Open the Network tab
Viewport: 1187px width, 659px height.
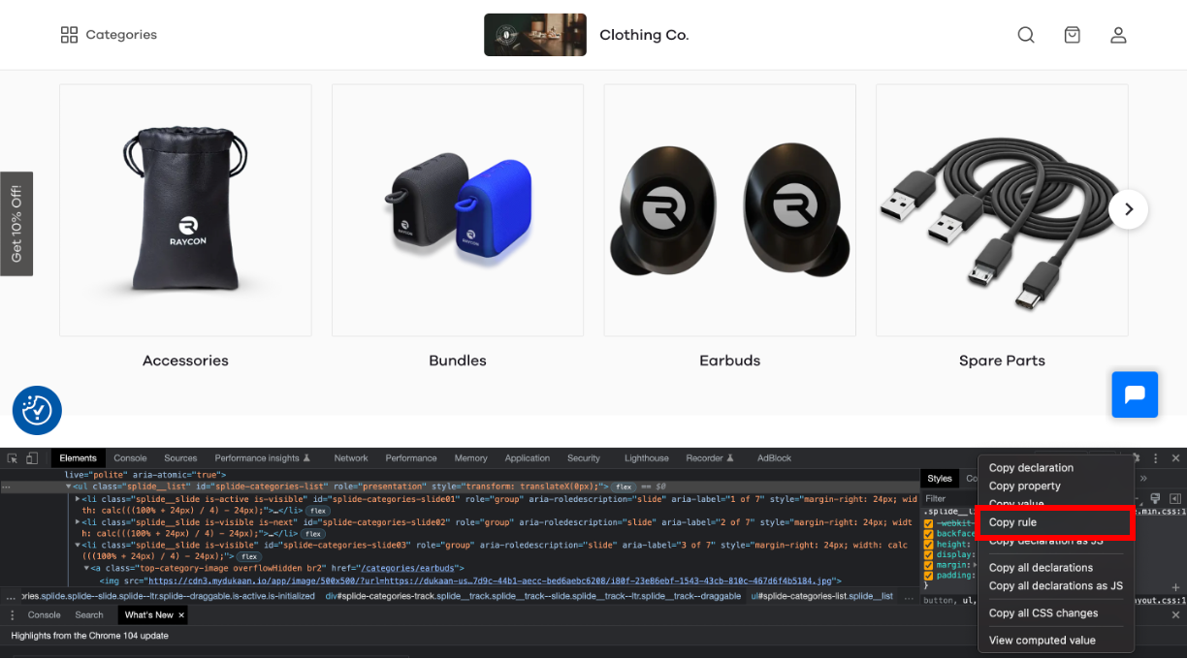click(351, 458)
